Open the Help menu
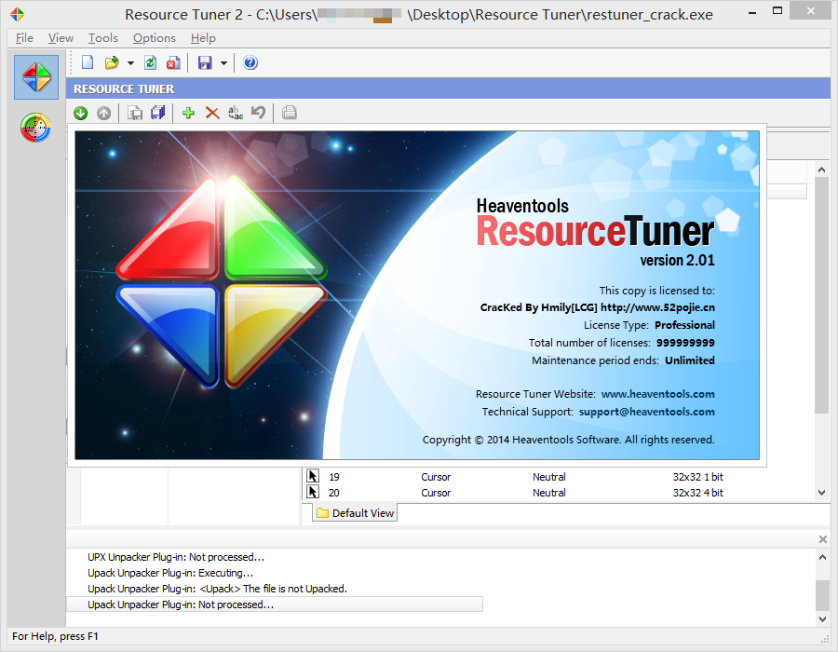Screen dimensions: 838x652 coord(203,38)
